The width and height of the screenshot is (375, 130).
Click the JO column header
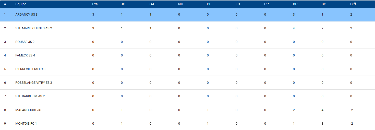point(123,4)
